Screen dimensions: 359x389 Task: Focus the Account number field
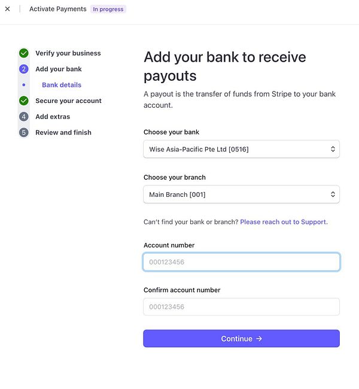[x=241, y=262]
